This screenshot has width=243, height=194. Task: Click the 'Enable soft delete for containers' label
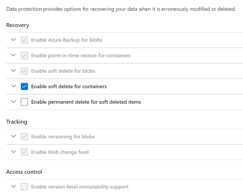click(69, 86)
